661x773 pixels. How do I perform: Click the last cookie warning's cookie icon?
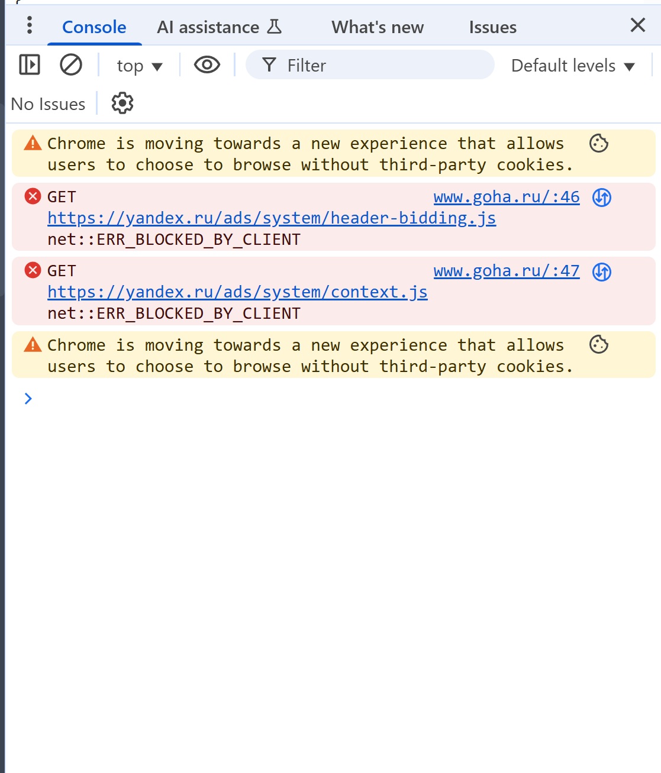pos(599,344)
